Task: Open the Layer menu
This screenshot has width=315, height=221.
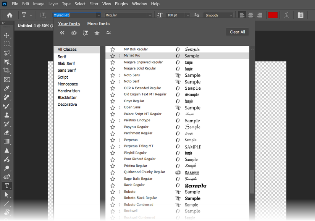Action: pyautogui.click(x=53, y=4)
